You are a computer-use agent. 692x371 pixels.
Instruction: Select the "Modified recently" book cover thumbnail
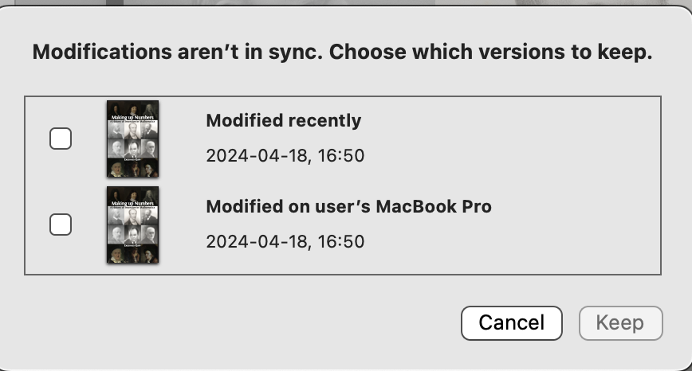[132, 139]
